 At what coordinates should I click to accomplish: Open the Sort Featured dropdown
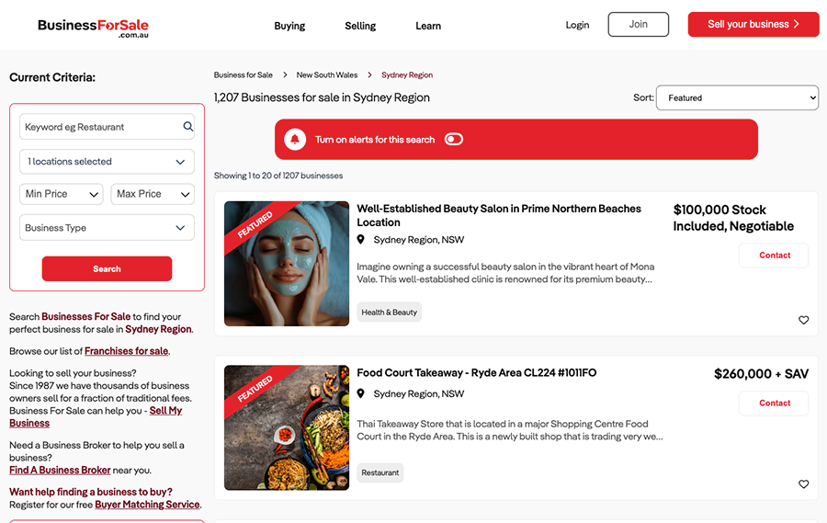[737, 97]
